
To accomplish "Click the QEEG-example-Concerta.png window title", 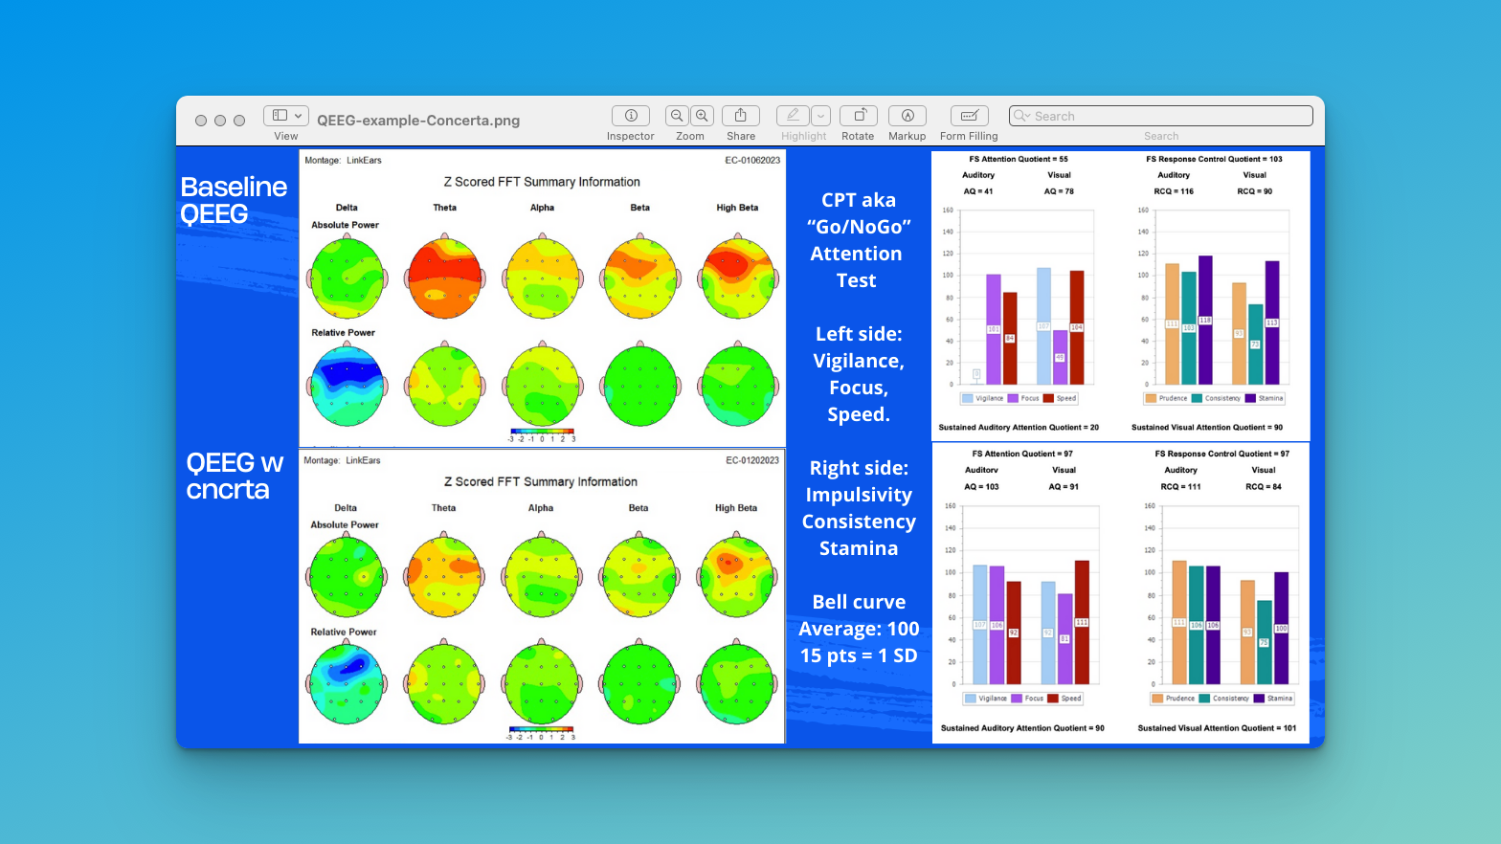I will (x=418, y=121).
